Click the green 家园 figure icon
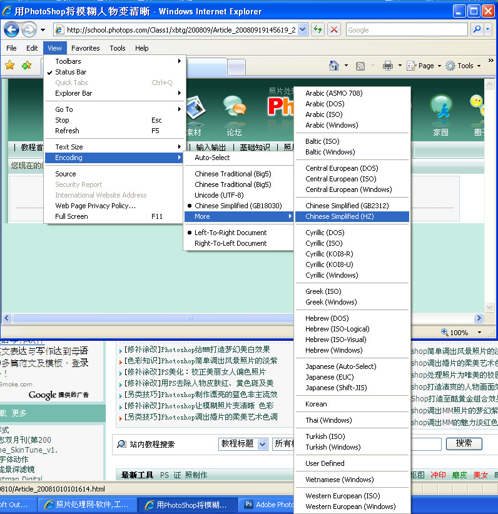Viewport: 498px width, 514px height. click(440, 107)
